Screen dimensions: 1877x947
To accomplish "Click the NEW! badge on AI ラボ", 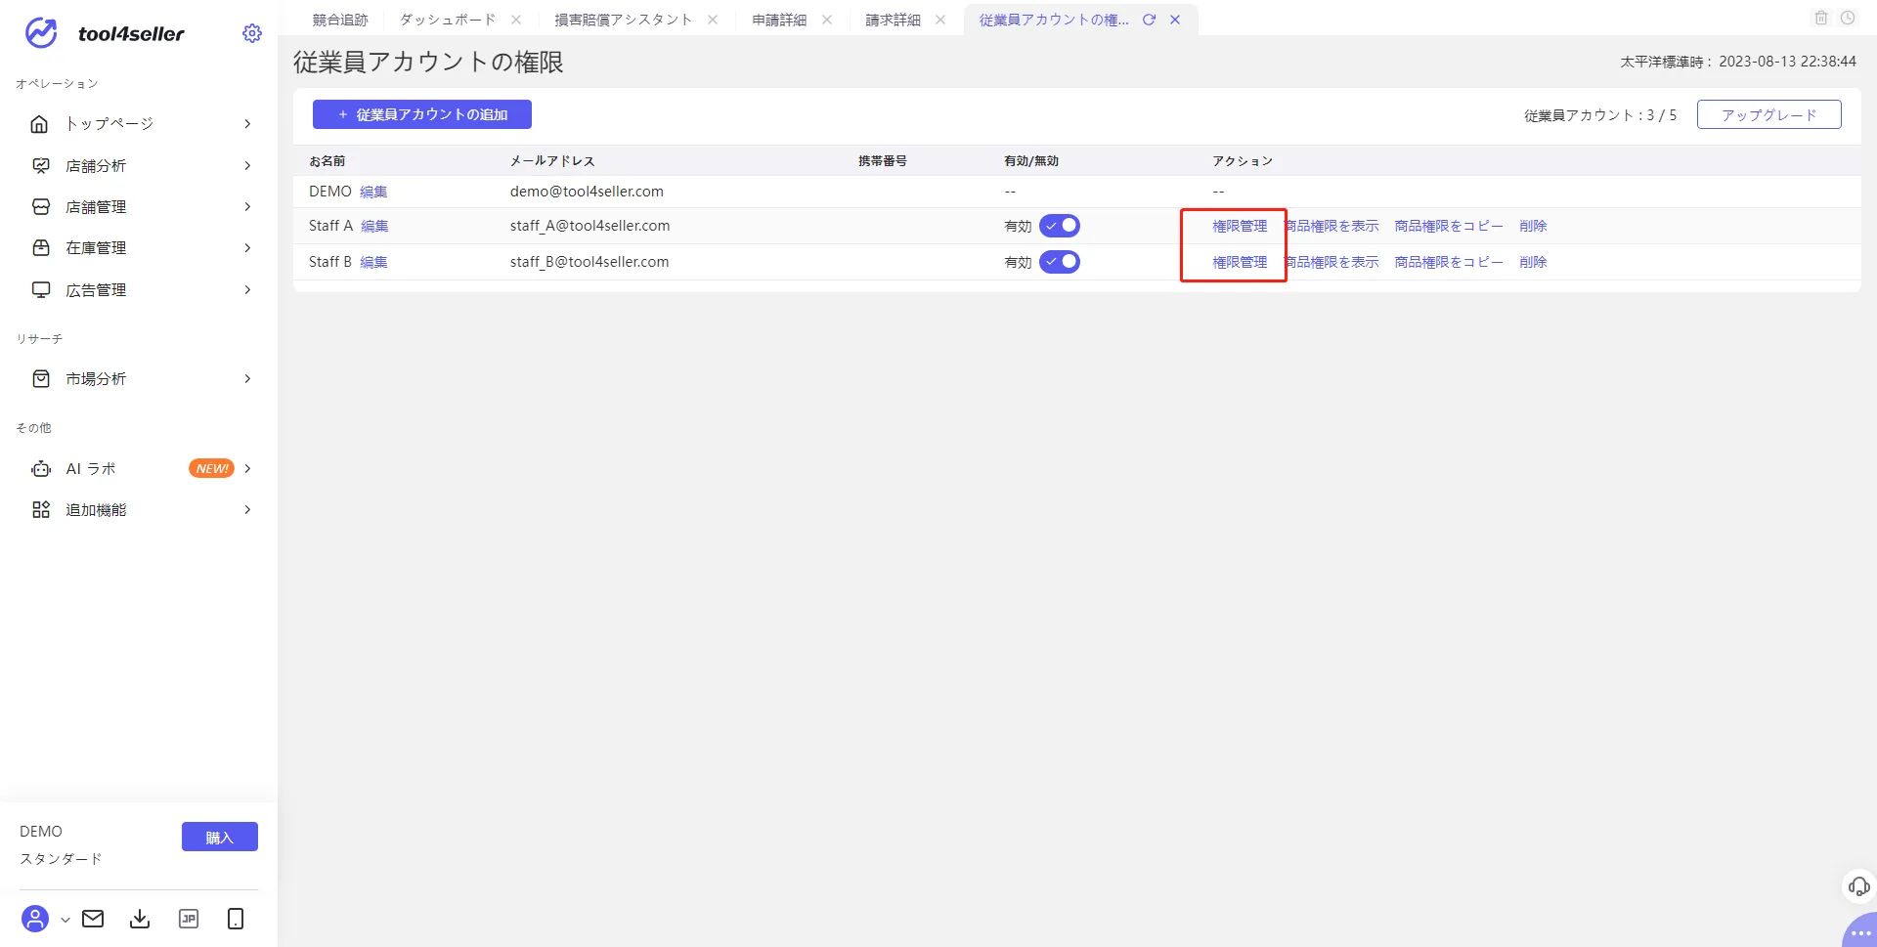I will coord(211,469).
